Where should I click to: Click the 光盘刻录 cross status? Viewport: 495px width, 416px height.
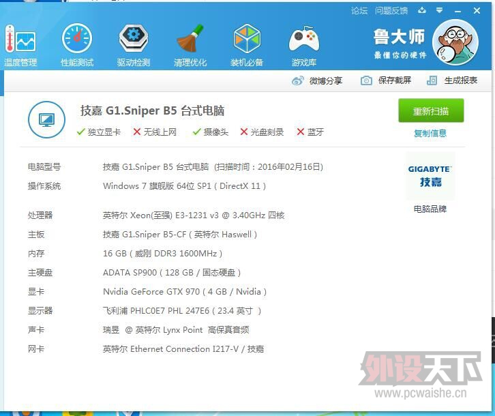tap(262, 132)
